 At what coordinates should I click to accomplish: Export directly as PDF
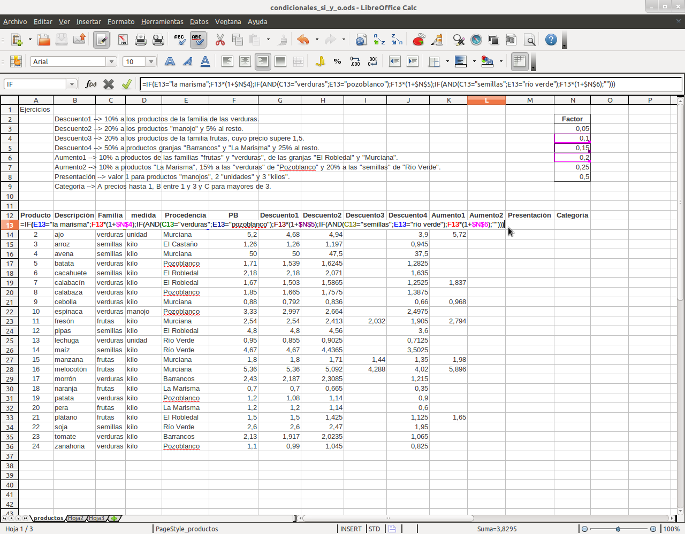click(123, 40)
